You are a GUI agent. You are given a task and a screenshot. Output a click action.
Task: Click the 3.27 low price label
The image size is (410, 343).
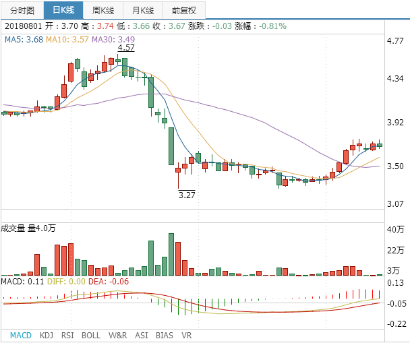click(187, 195)
